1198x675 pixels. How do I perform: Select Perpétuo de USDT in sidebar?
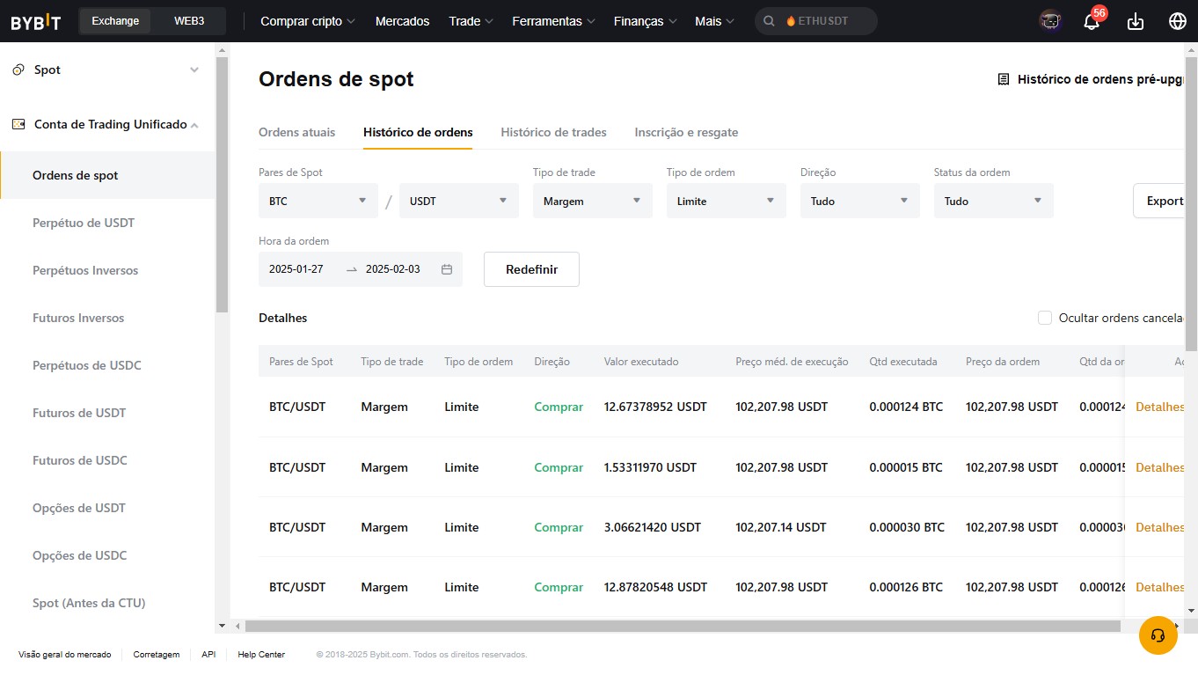[x=84, y=223]
